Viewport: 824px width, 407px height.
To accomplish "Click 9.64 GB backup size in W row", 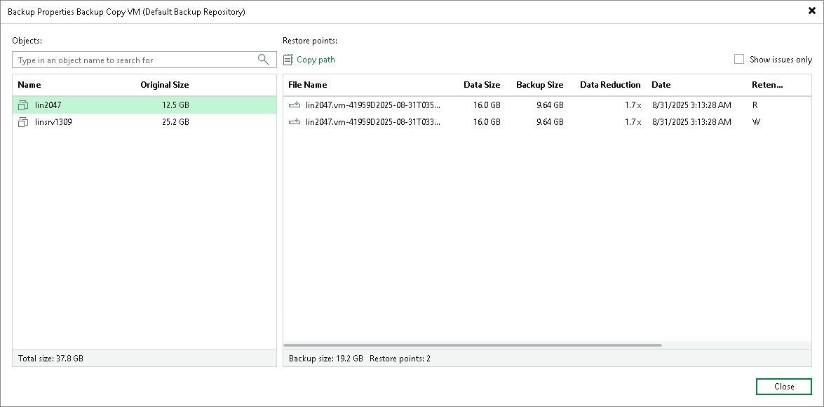I will (x=550, y=122).
